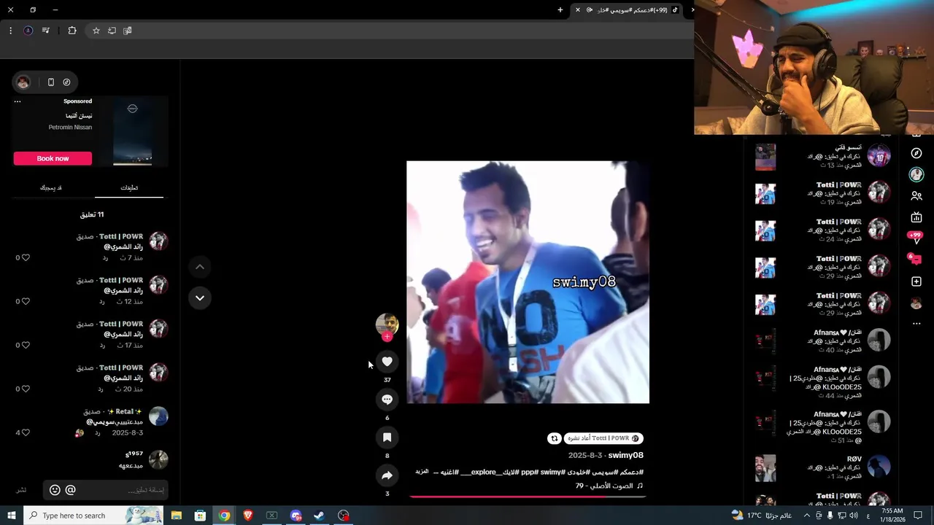Image resolution: width=934 pixels, height=525 pixels.
Task: Open the Brave browser from the taskbar
Action: [x=248, y=516]
